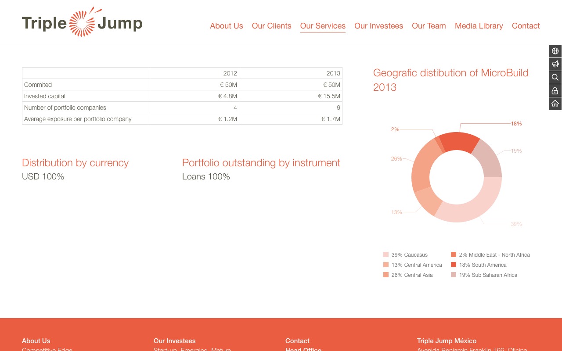This screenshot has height=351, width=562.
Task: Click the Sub Saharan Africa legend swatch
Action: click(454, 275)
